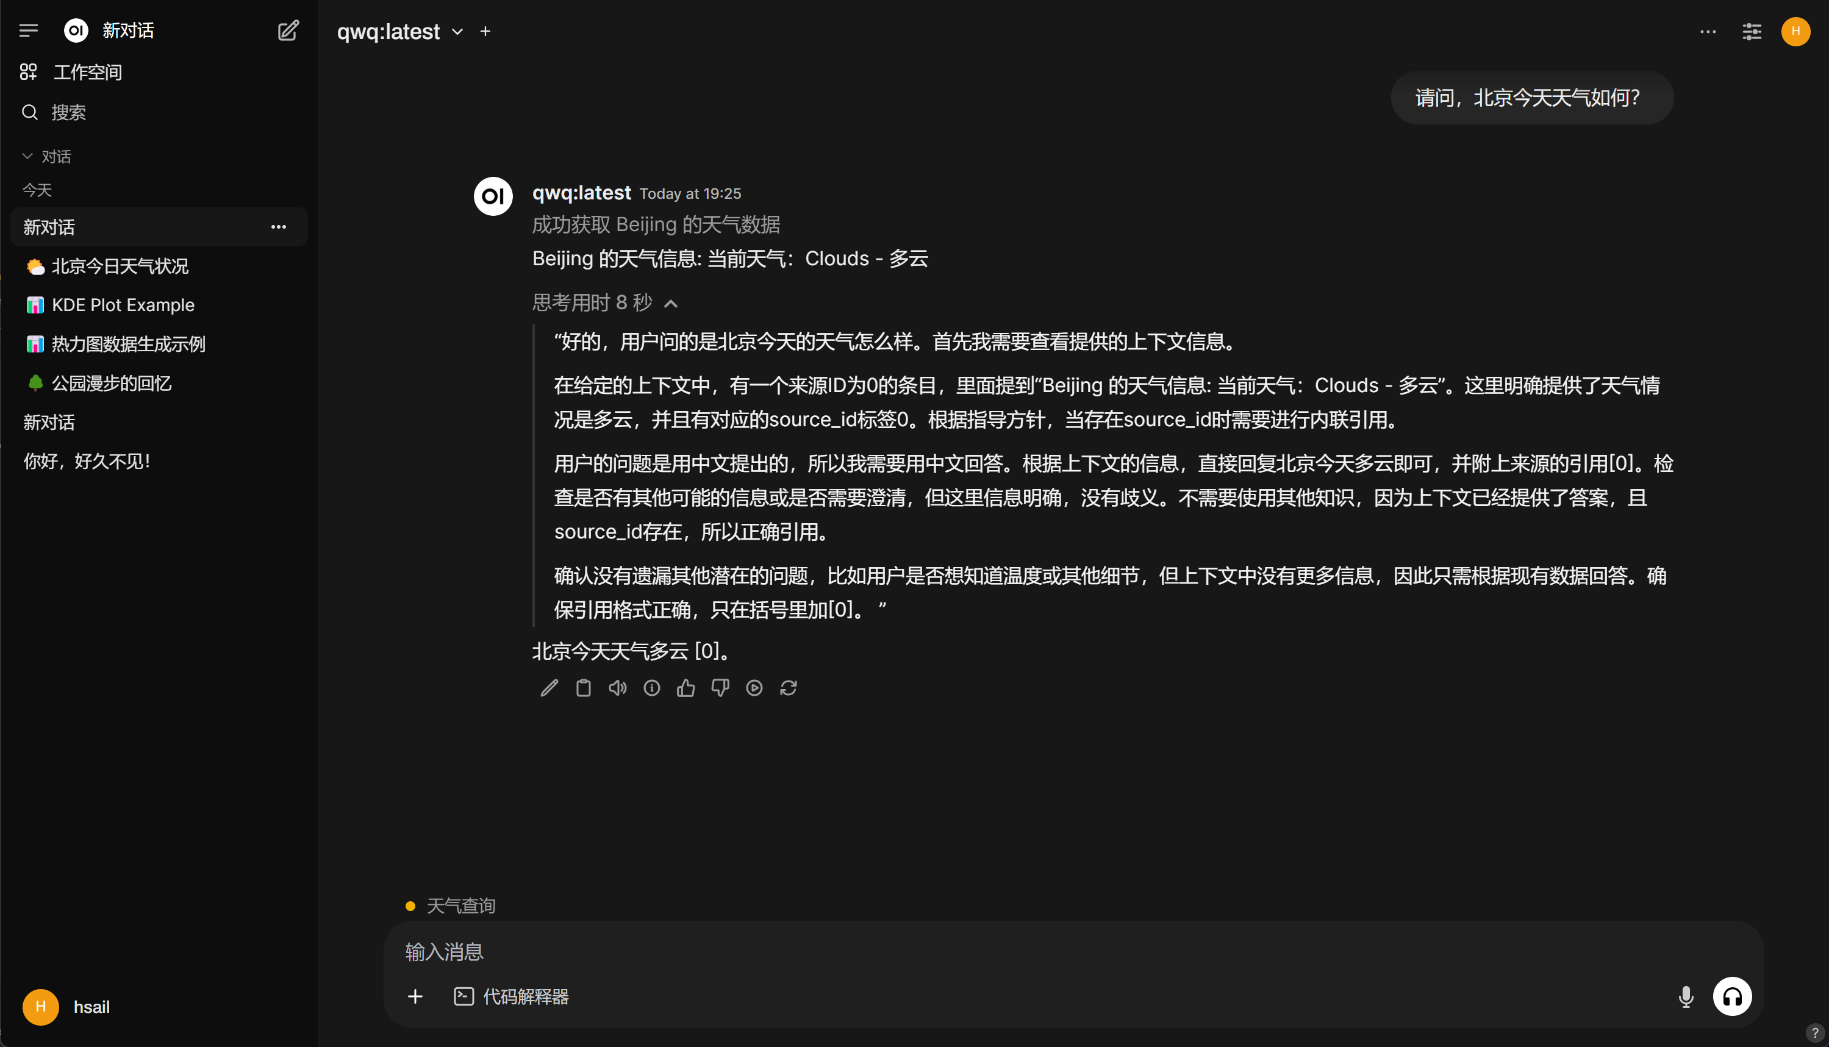Start voice dictation with microphone icon

(1686, 996)
